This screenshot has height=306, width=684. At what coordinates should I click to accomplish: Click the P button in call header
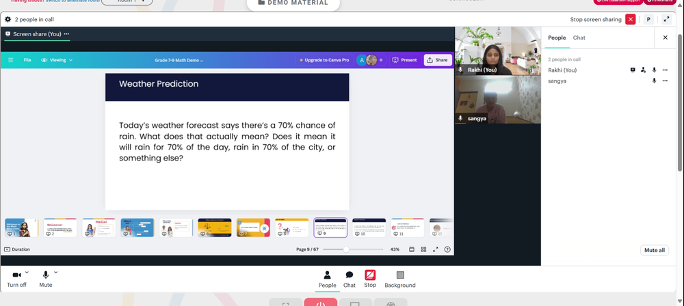648,19
